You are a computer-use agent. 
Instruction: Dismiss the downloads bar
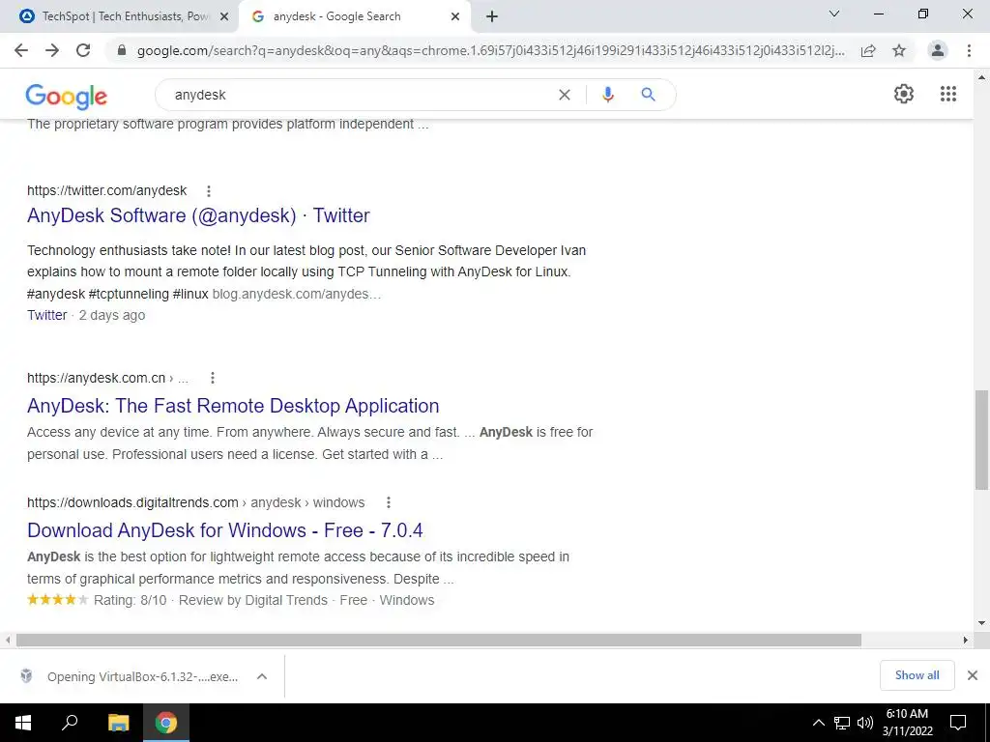(973, 675)
